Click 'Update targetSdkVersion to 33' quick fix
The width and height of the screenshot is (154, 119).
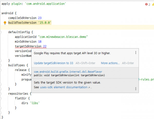tap(54, 63)
